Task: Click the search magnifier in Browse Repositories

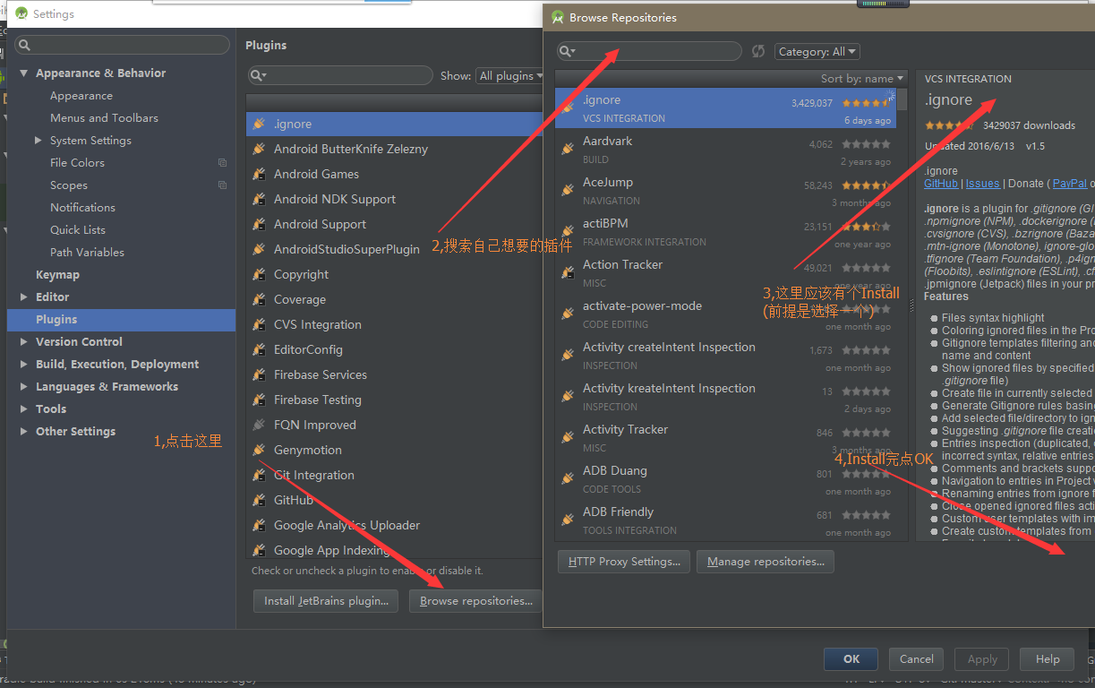Action: tap(568, 51)
